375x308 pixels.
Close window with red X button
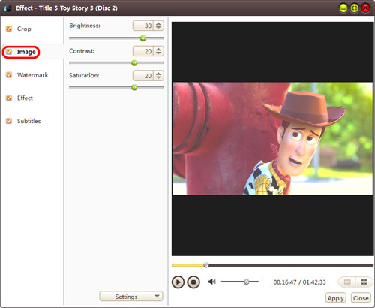pos(365,8)
